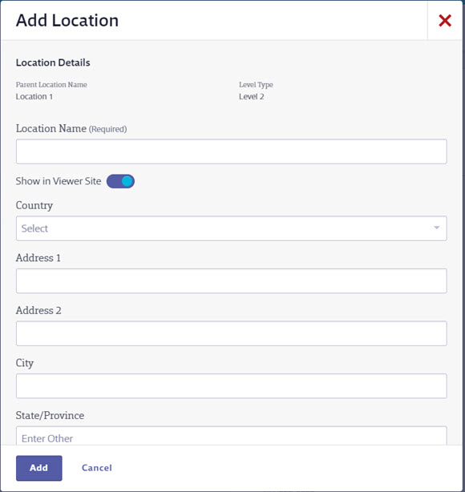Click the Add button
Viewport: 465px width, 492px height.
point(39,468)
